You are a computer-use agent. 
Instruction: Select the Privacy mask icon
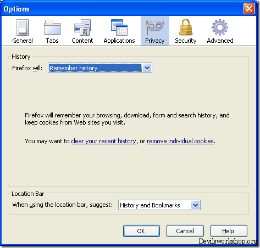(155, 27)
